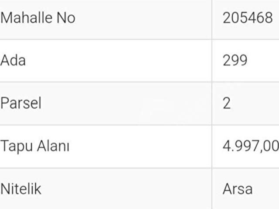Select the Tapu Alanı value 4.997,00

[x=250, y=146]
